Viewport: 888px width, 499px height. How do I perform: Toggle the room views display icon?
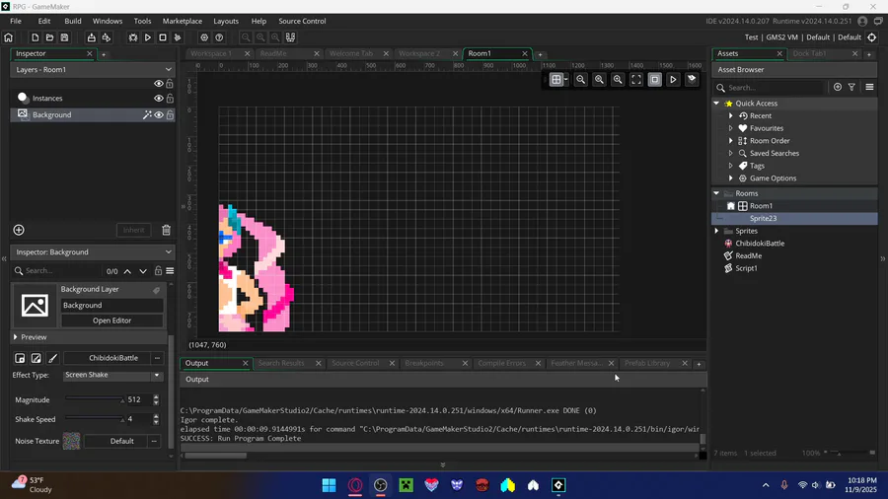[655, 80]
